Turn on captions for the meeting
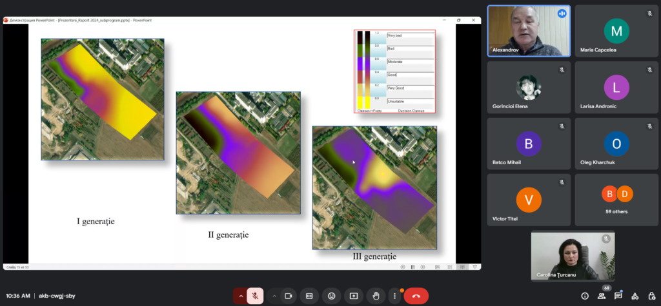 coord(309,296)
